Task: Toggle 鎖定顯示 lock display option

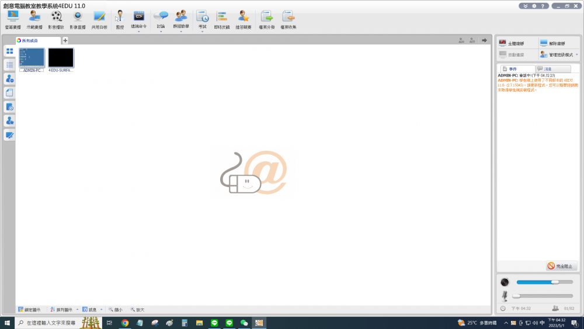Action: tap(29, 310)
